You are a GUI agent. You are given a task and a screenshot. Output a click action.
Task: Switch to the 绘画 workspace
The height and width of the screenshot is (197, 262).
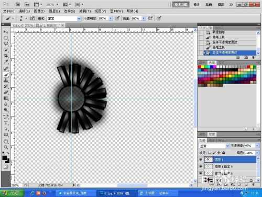209,4
